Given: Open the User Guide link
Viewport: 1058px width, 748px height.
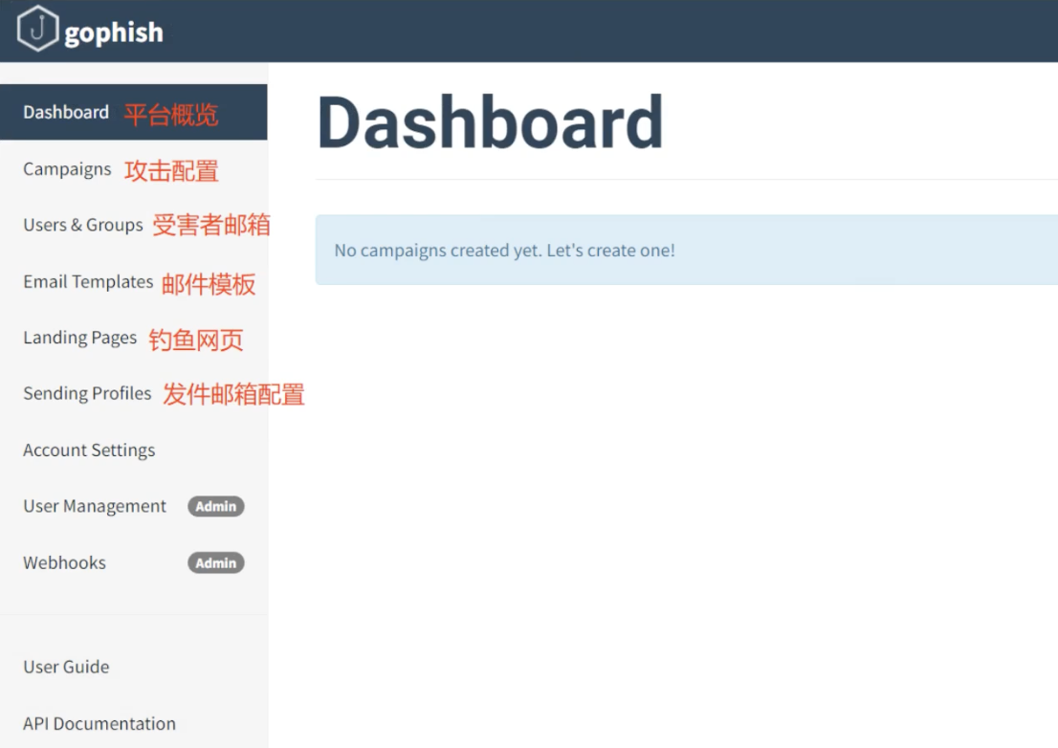Looking at the screenshot, I should [66, 667].
